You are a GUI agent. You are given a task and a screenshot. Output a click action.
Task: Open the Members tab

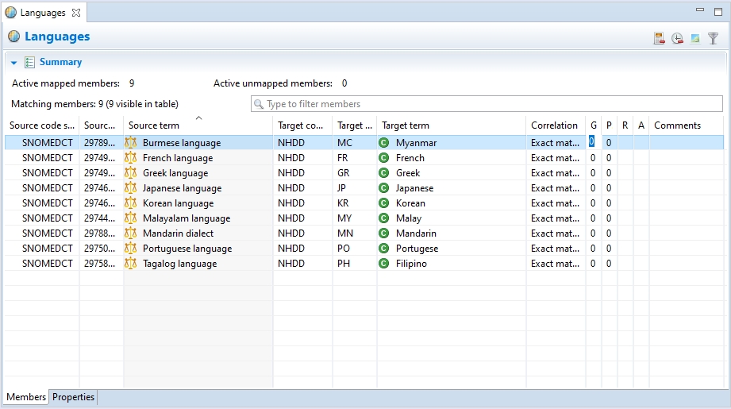point(26,397)
